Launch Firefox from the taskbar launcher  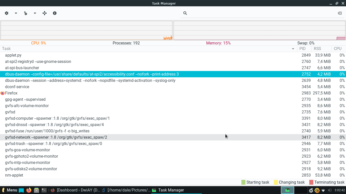(29, 190)
